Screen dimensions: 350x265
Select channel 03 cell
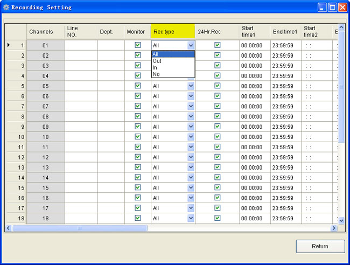pos(45,66)
